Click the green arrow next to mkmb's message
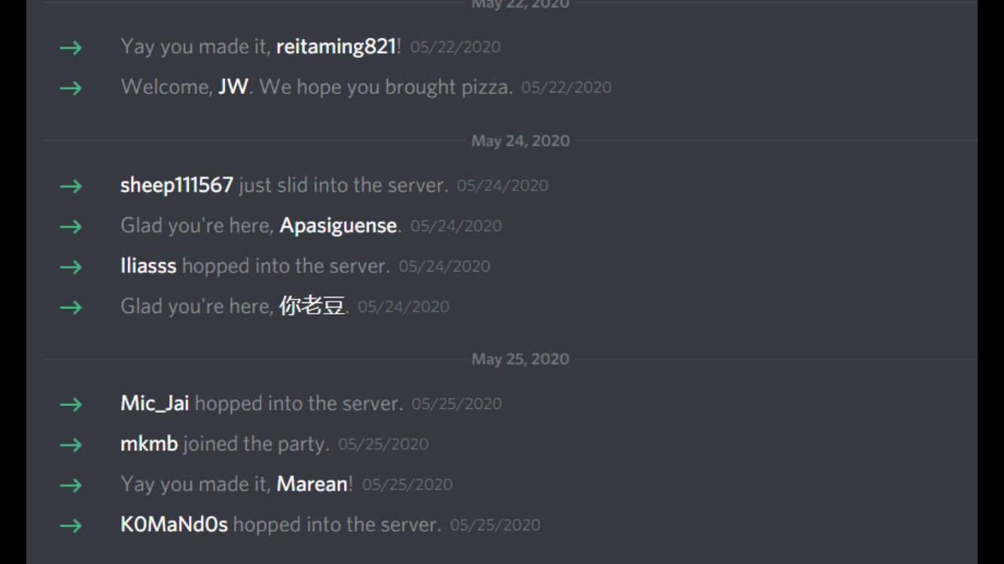This screenshot has width=1004, height=564. coord(71,445)
